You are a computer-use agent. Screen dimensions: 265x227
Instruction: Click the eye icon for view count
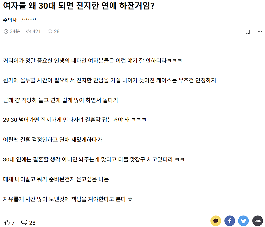click(x=28, y=32)
